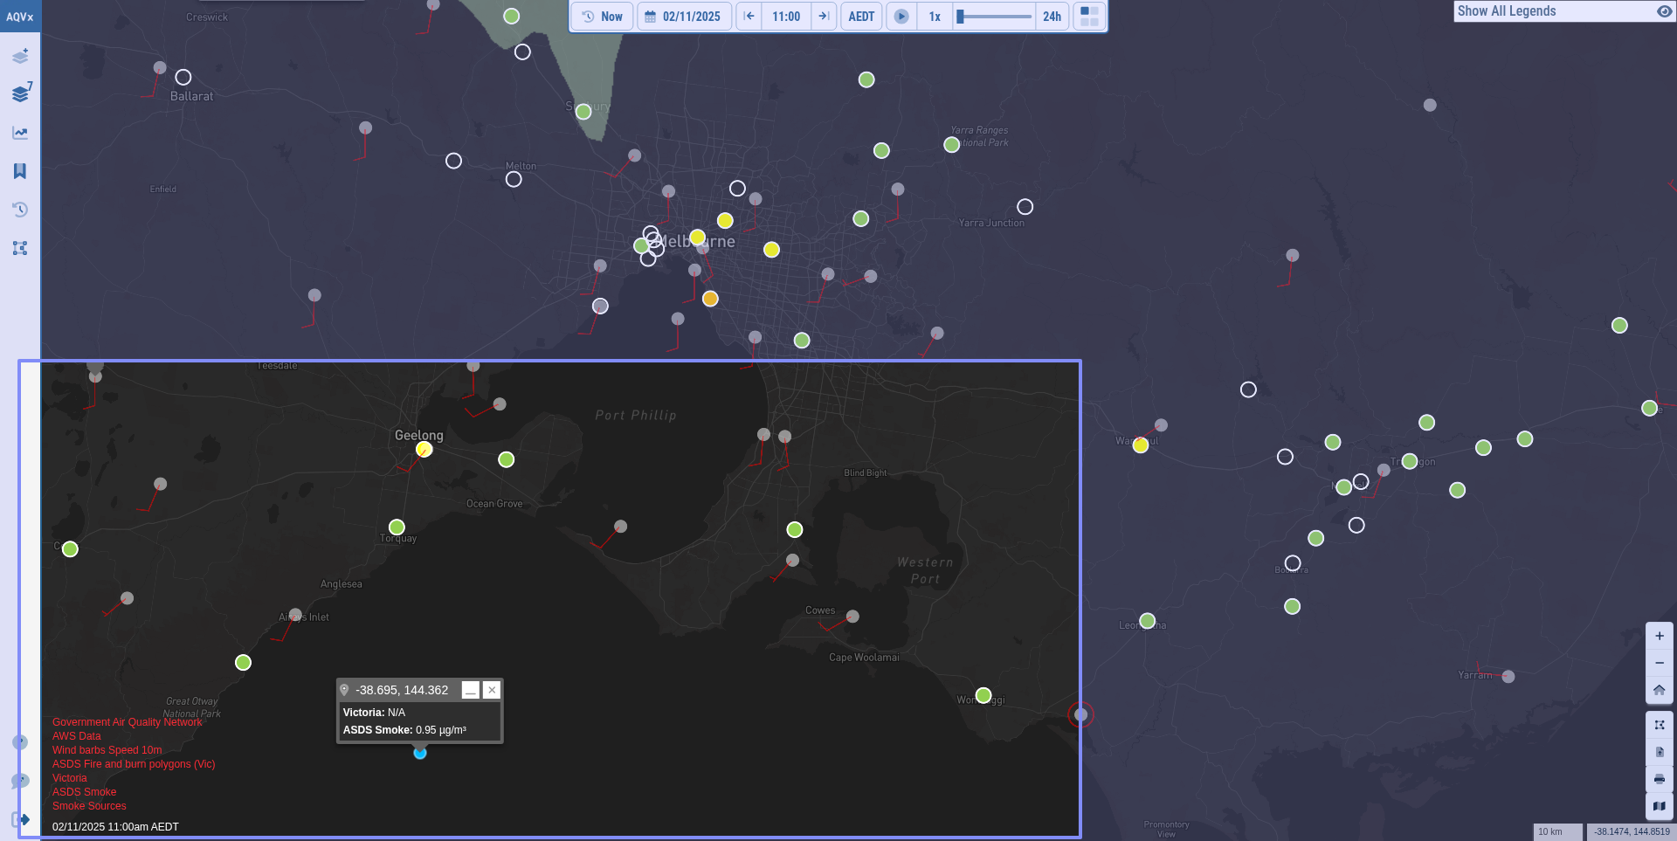
Task: Click the 11:00 time field
Action: click(x=786, y=17)
